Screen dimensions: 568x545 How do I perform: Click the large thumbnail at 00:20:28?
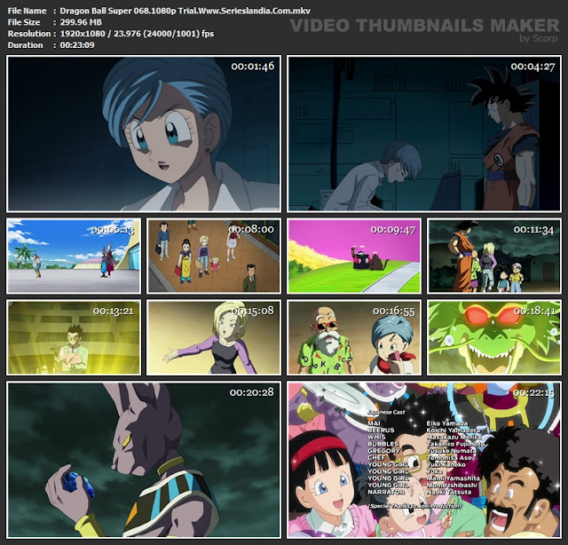pos(144,459)
